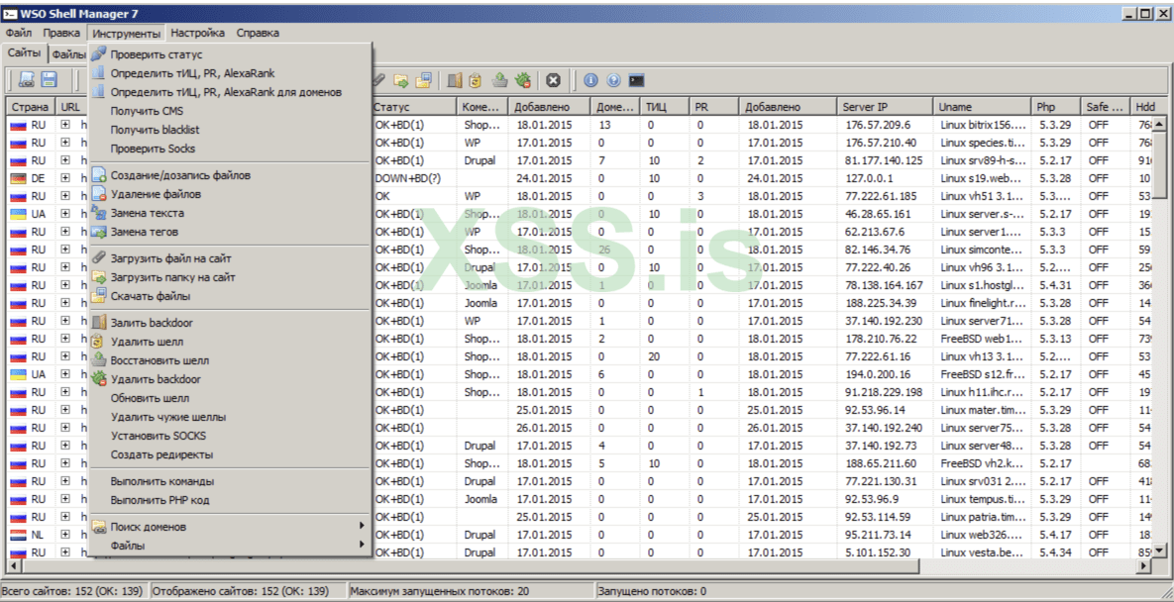Switch to the Сайты tab
Viewport: 1174px width, 602px height.
(24, 53)
